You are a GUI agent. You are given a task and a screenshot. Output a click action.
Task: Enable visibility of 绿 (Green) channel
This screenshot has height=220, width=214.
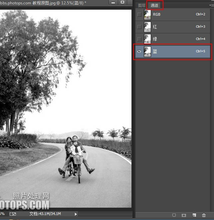[139, 39]
